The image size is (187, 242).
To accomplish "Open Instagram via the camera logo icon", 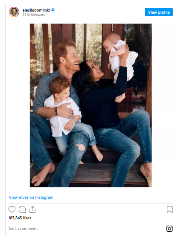I will pyautogui.click(x=169, y=229).
